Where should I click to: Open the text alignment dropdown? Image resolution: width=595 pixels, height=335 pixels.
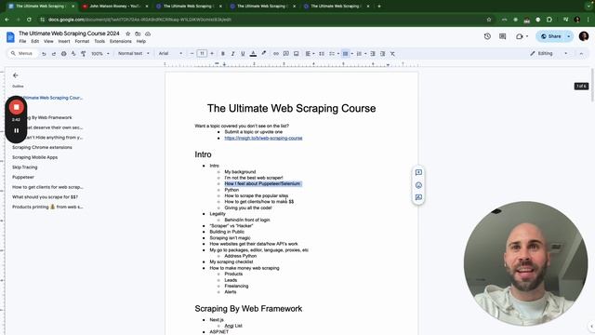(310, 54)
